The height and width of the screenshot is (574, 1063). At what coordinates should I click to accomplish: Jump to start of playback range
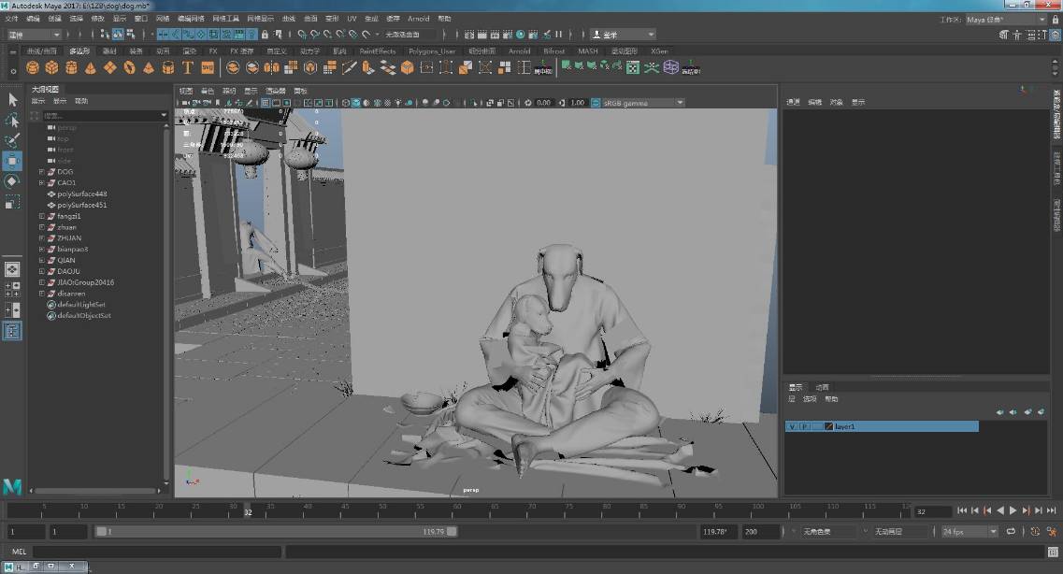pyautogui.click(x=962, y=510)
